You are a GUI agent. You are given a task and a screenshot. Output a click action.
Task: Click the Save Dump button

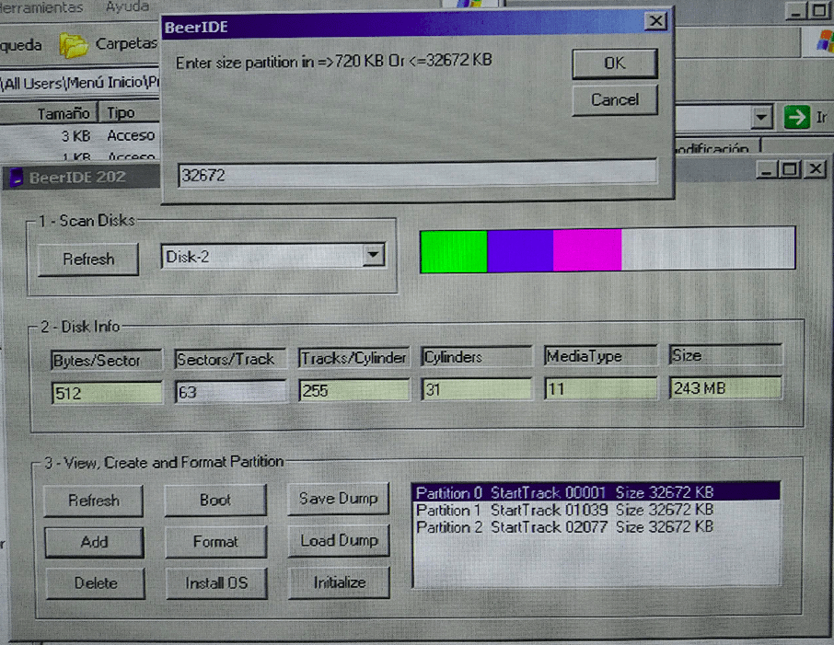pyautogui.click(x=338, y=499)
